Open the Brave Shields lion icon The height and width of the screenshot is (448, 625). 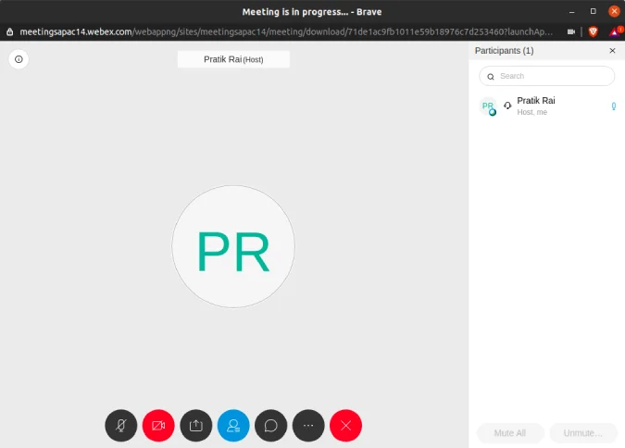coord(594,31)
